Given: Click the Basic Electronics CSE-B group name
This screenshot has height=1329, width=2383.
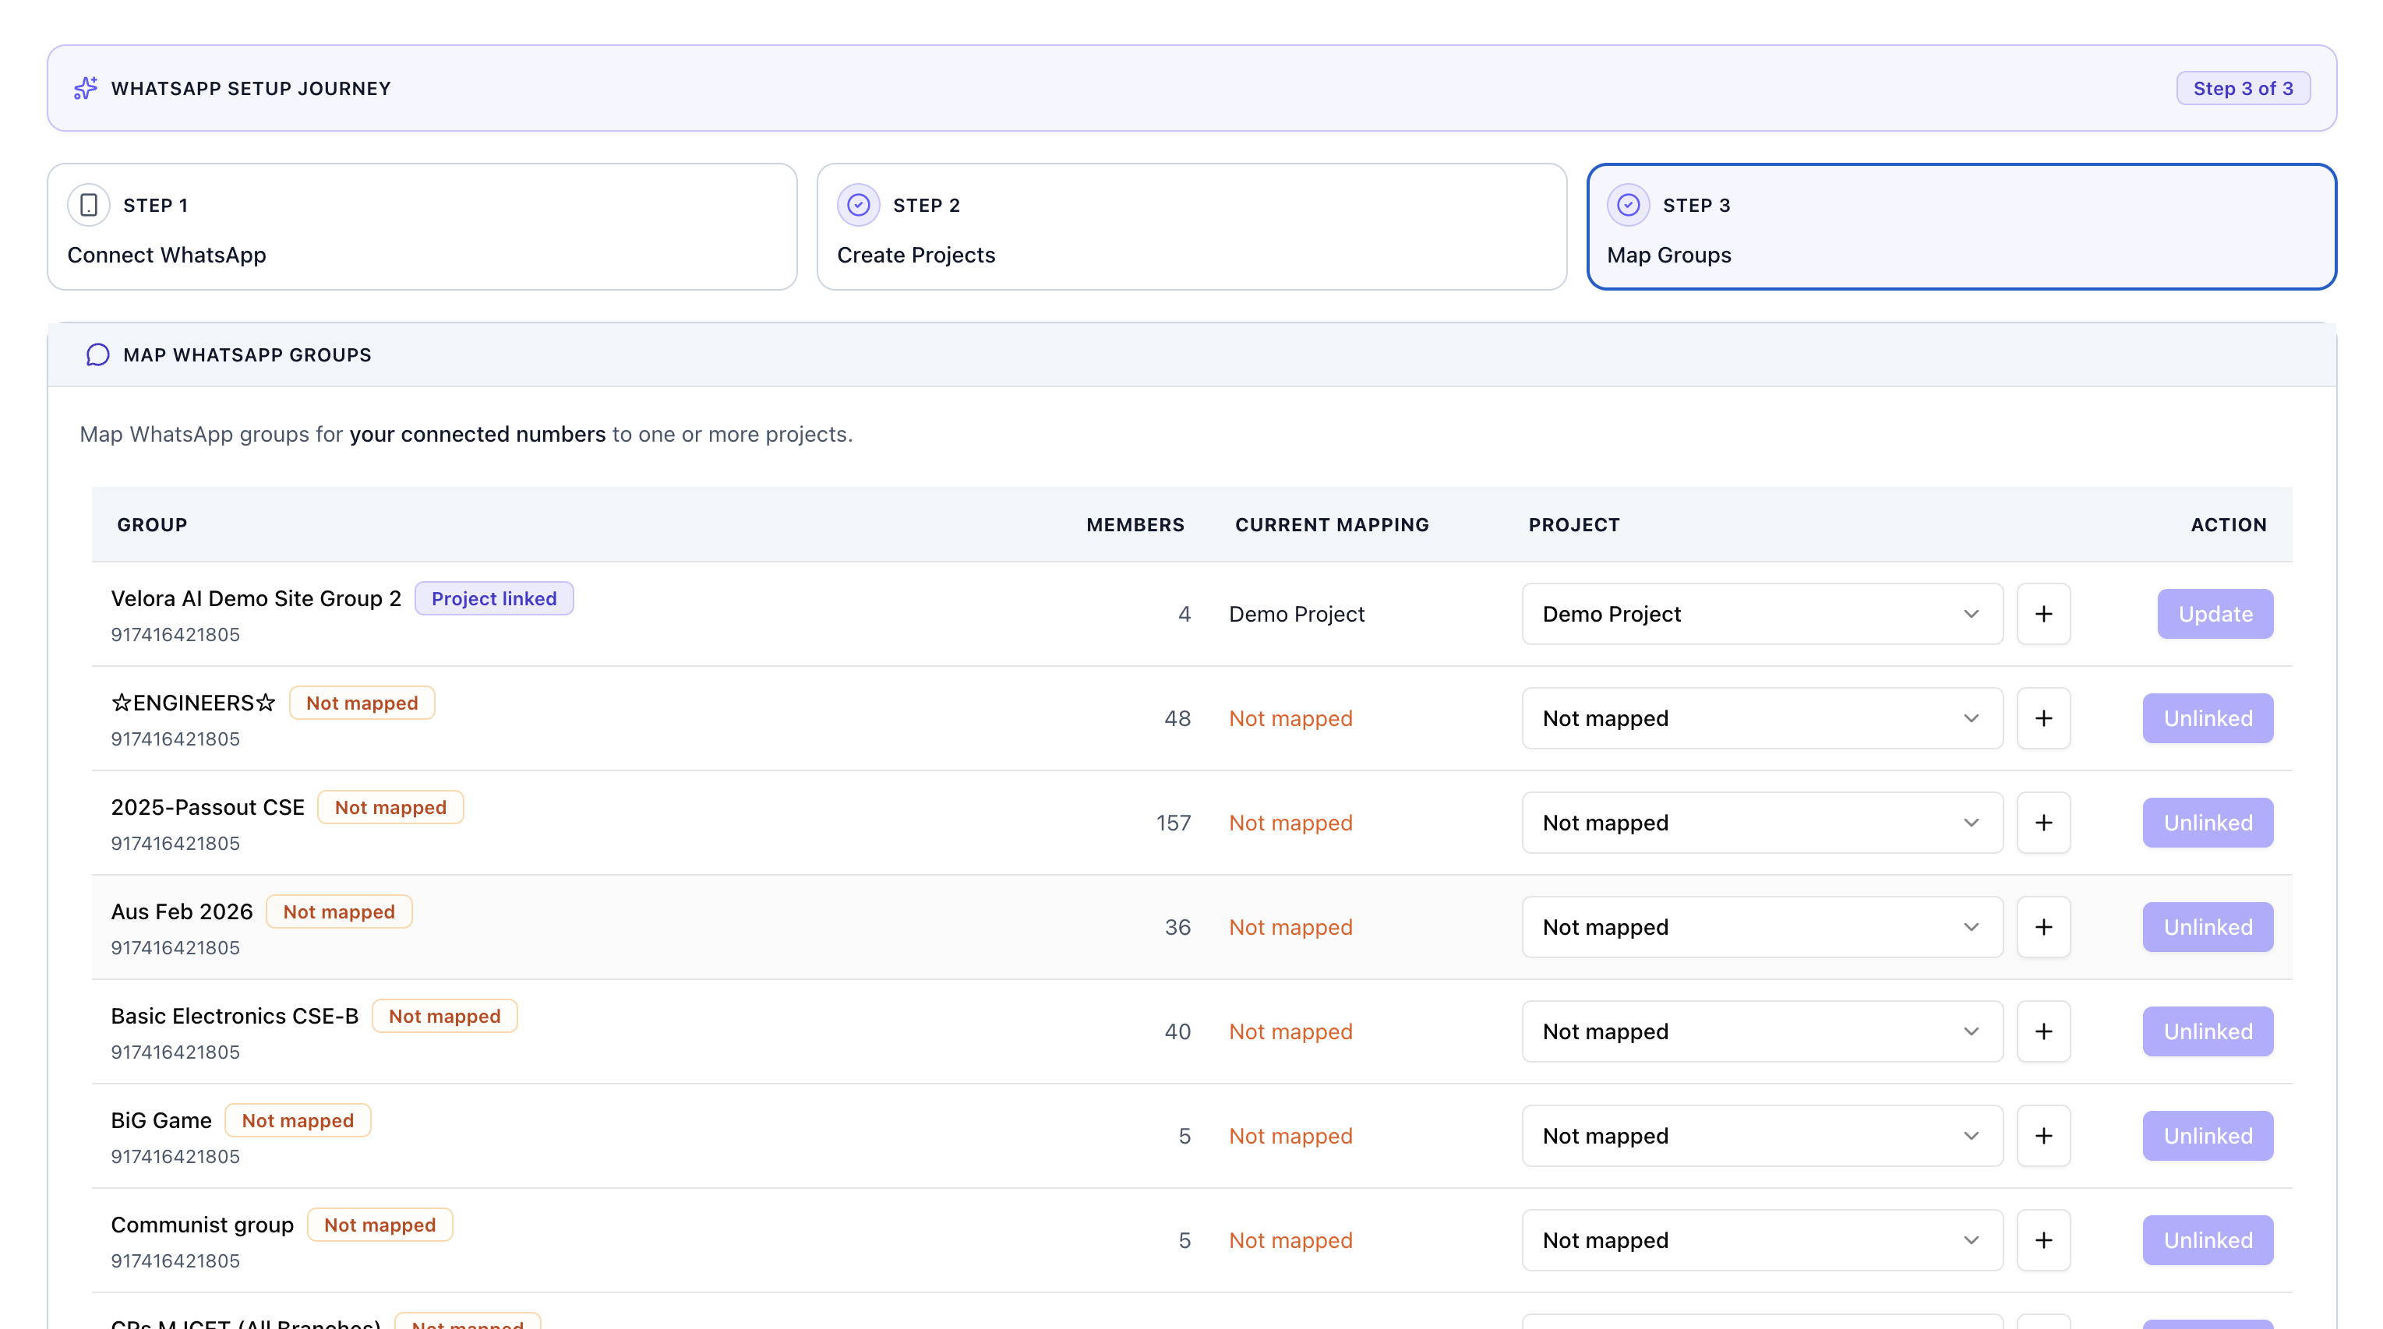Looking at the screenshot, I should click(234, 1017).
